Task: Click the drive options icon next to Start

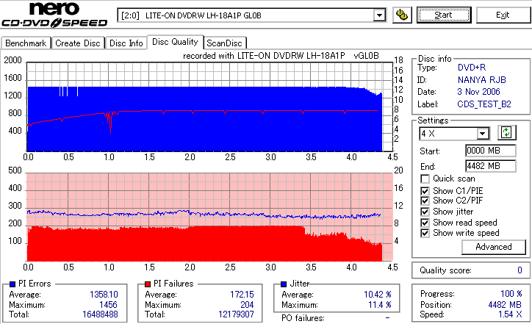Action: coord(402,15)
